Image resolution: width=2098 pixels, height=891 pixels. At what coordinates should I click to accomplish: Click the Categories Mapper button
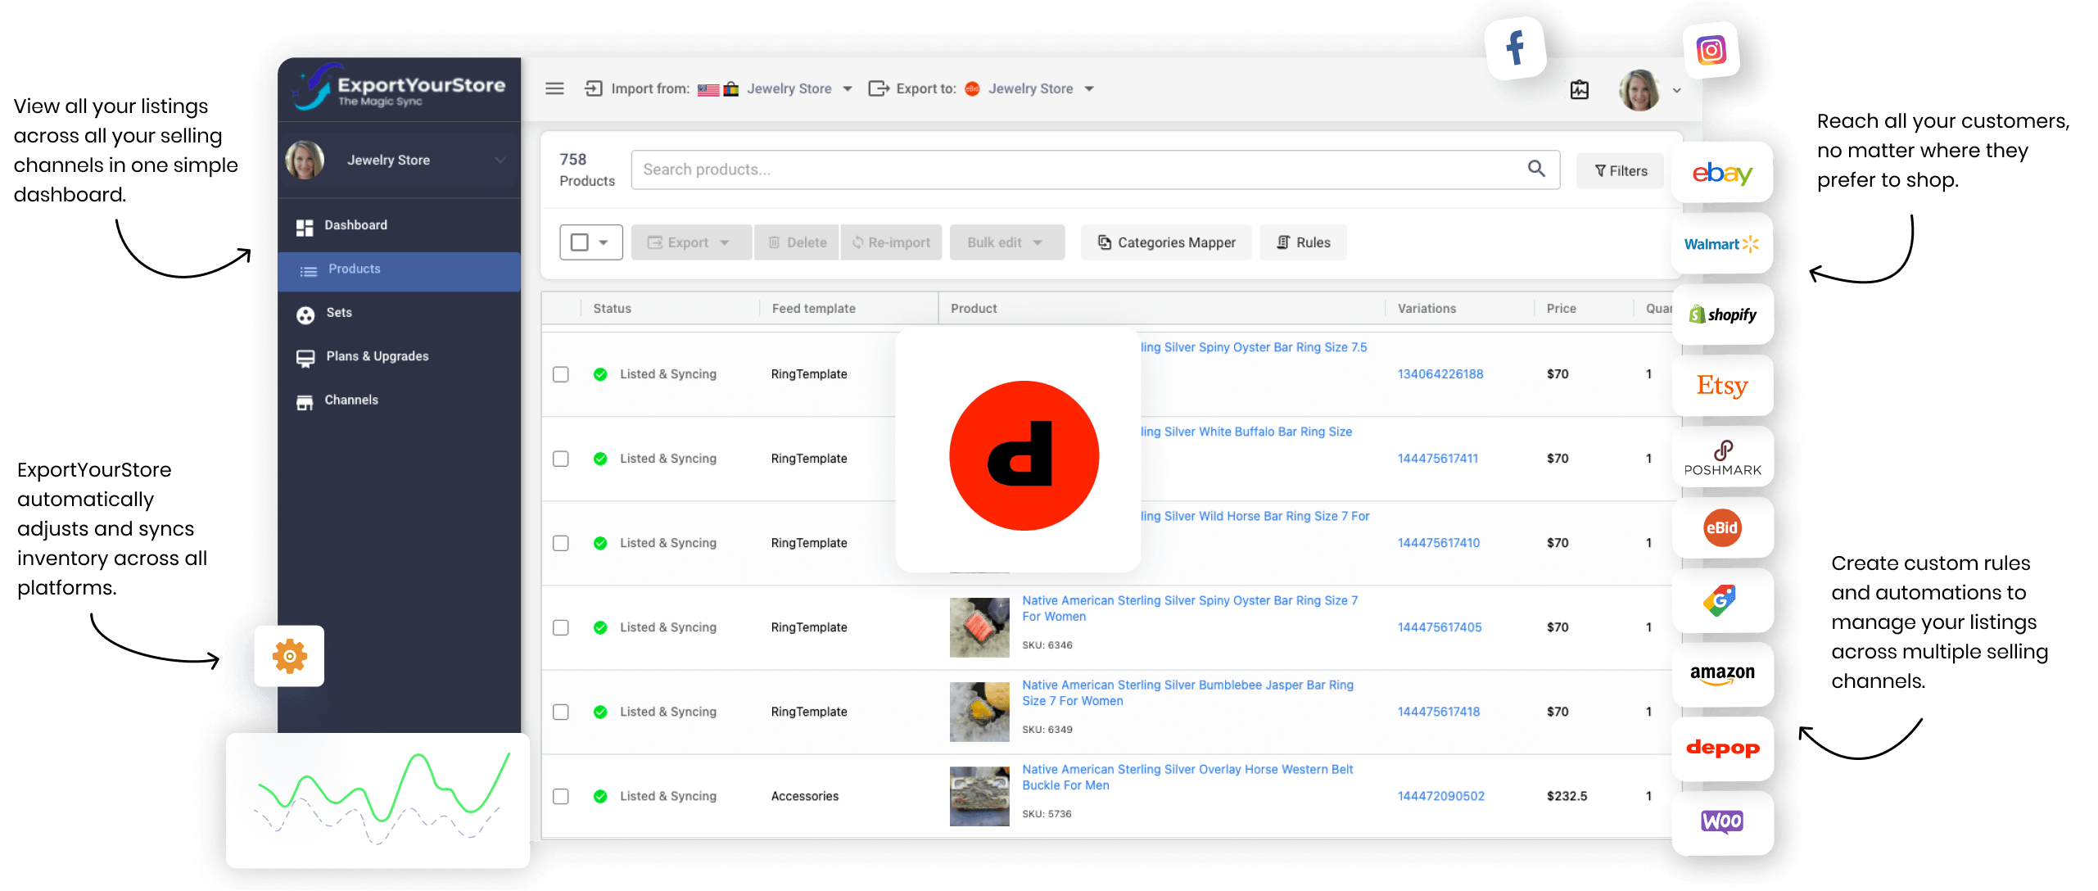[x=1166, y=242]
